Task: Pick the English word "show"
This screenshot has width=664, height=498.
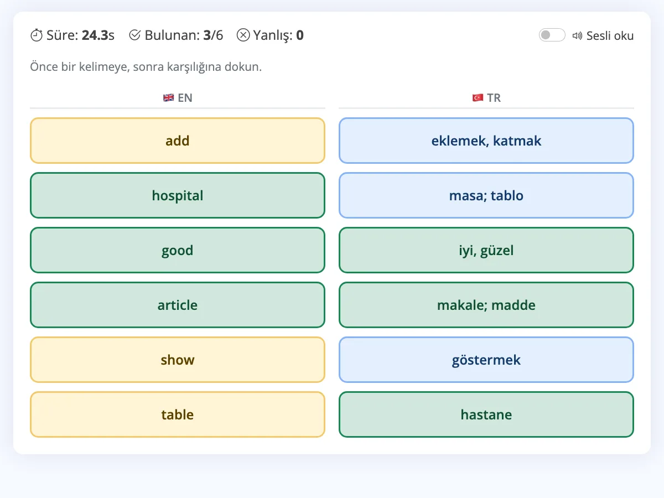Action: (178, 360)
